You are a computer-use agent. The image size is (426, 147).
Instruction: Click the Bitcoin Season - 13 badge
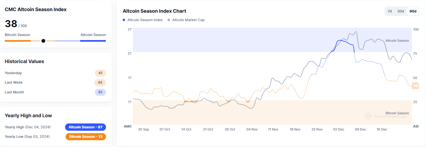(86, 137)
